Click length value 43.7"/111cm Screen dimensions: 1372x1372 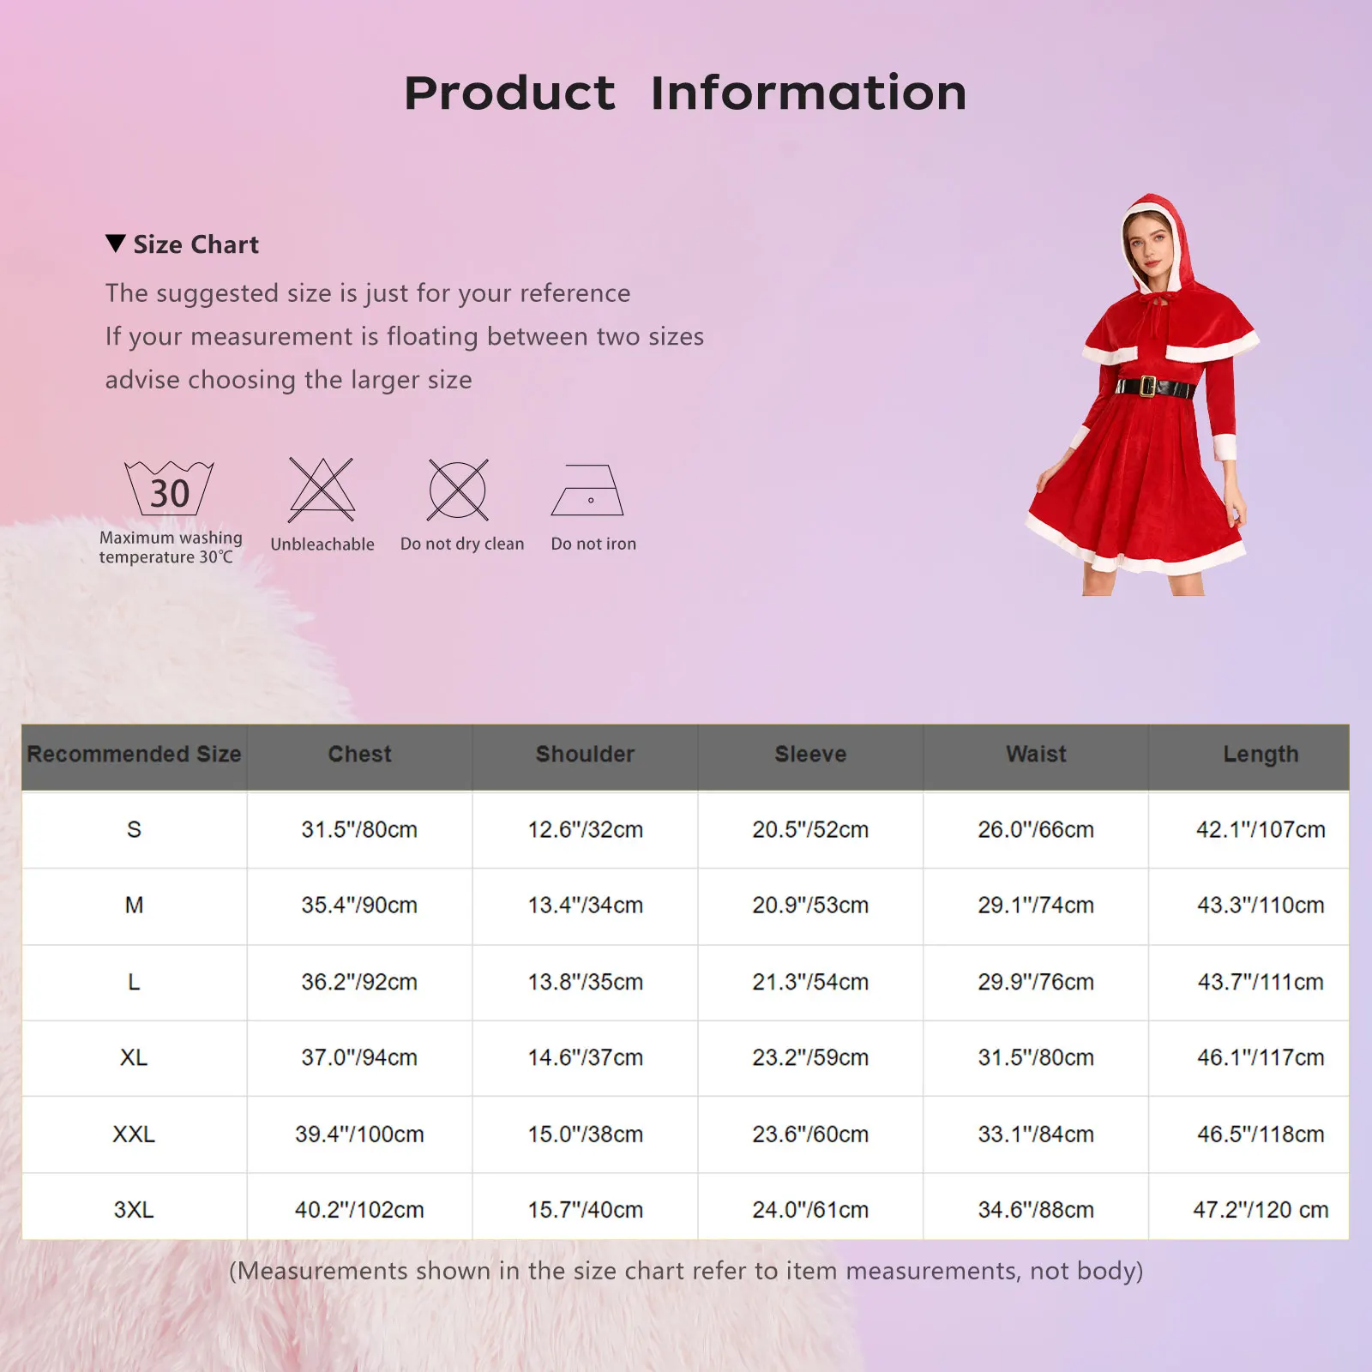point(1261,982)
